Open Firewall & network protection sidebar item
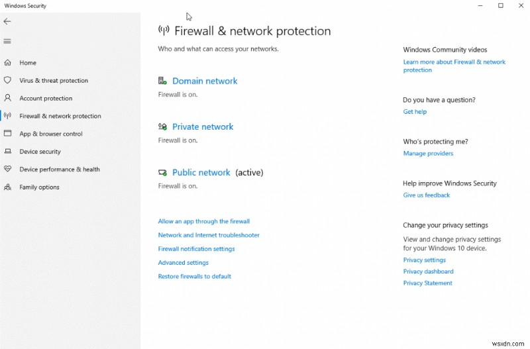530x349 pixels. click(60, 116)
